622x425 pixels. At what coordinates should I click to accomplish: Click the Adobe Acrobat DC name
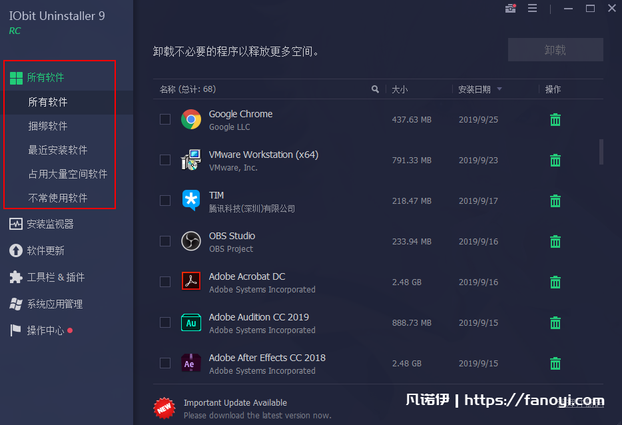247,276
